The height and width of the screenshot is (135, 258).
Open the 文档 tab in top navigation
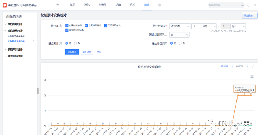point(132,5)
